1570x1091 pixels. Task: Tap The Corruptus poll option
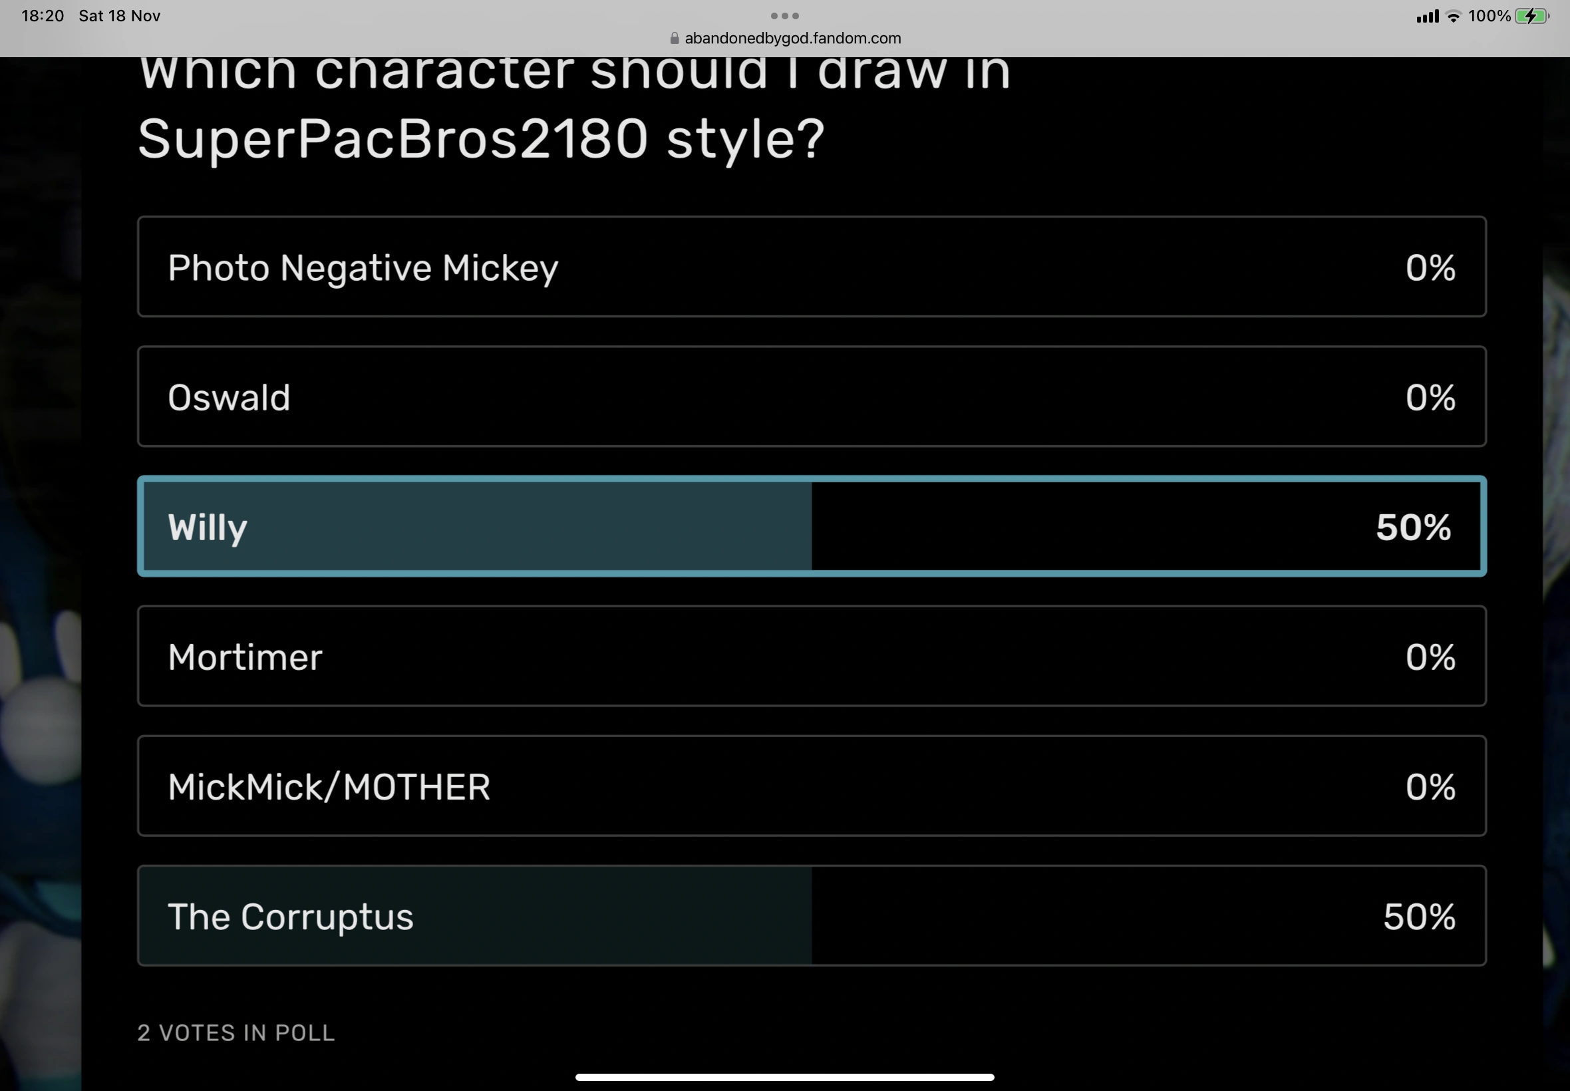[812, 916]
